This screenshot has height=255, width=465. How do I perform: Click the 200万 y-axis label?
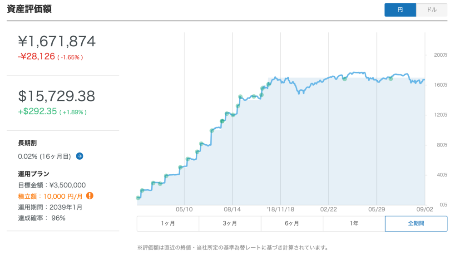point(440,55)
